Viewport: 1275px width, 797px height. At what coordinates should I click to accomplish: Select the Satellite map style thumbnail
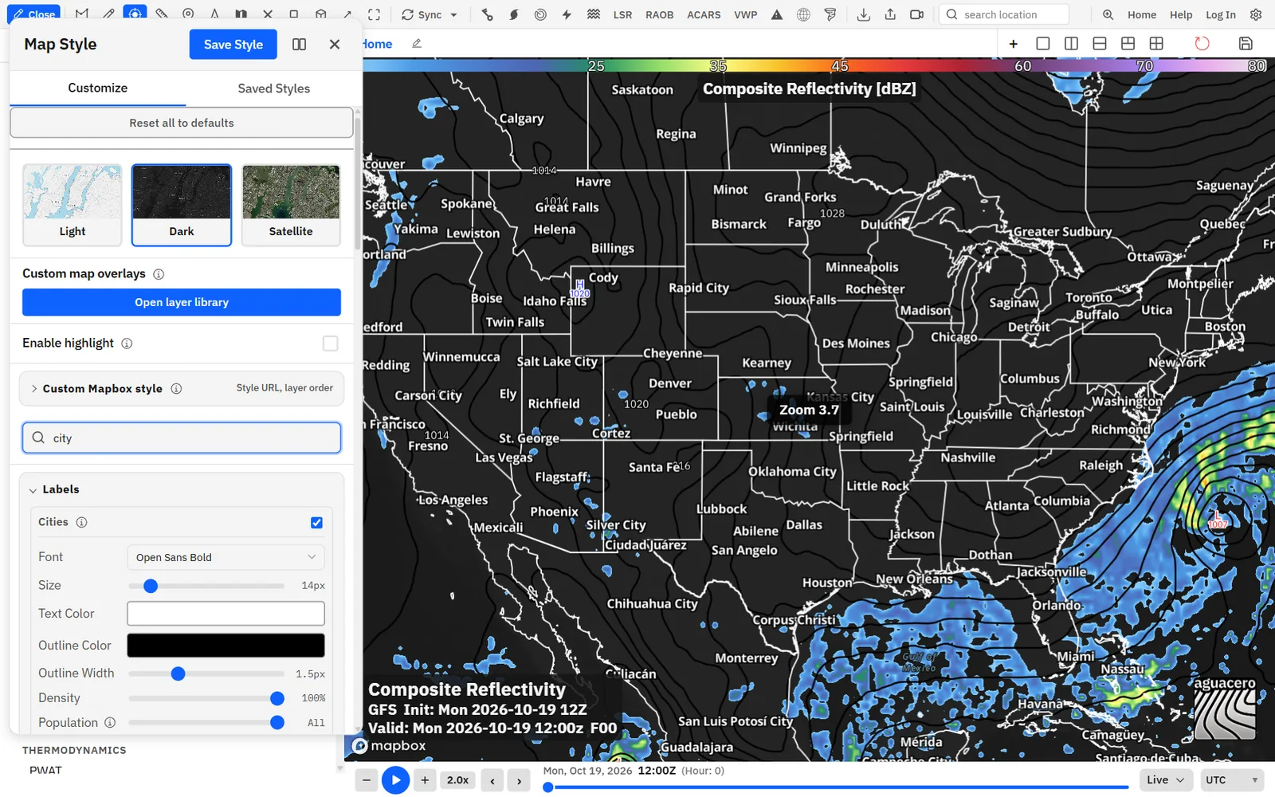(291, 205)
